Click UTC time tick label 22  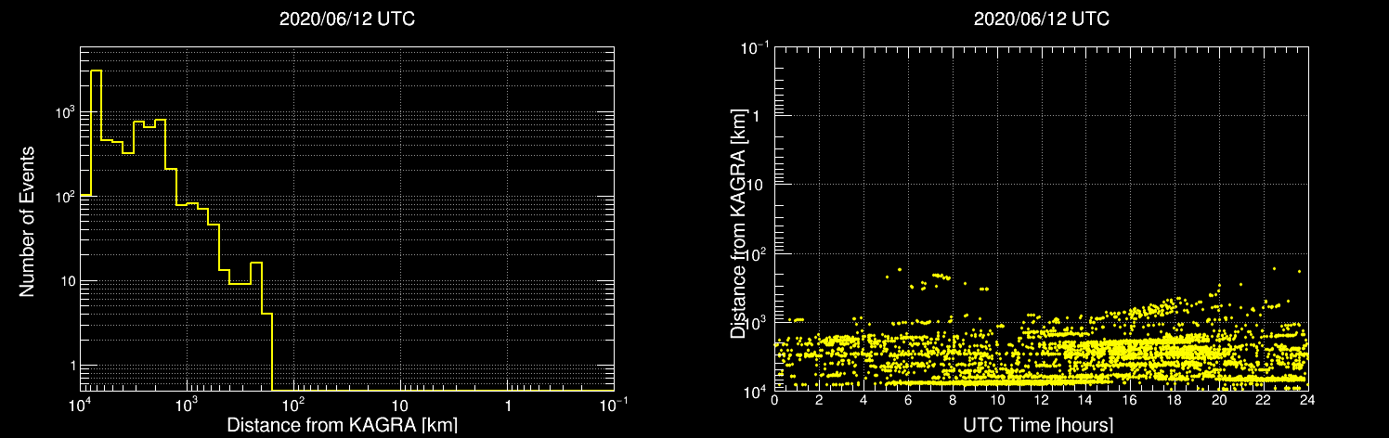pyautogui.click(x=1264, y=400)
